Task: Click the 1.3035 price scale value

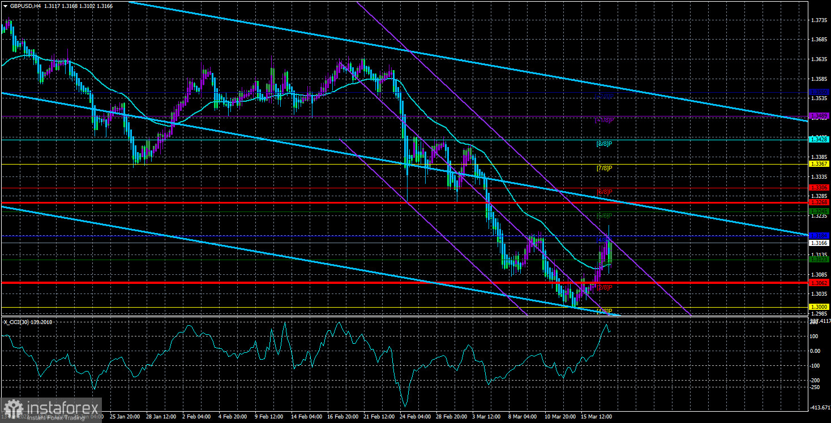Action: pos(820,294)
